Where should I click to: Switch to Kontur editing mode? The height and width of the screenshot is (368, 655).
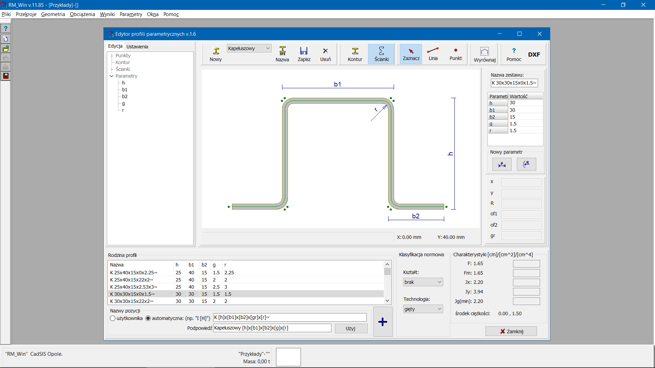pos(355,54)
